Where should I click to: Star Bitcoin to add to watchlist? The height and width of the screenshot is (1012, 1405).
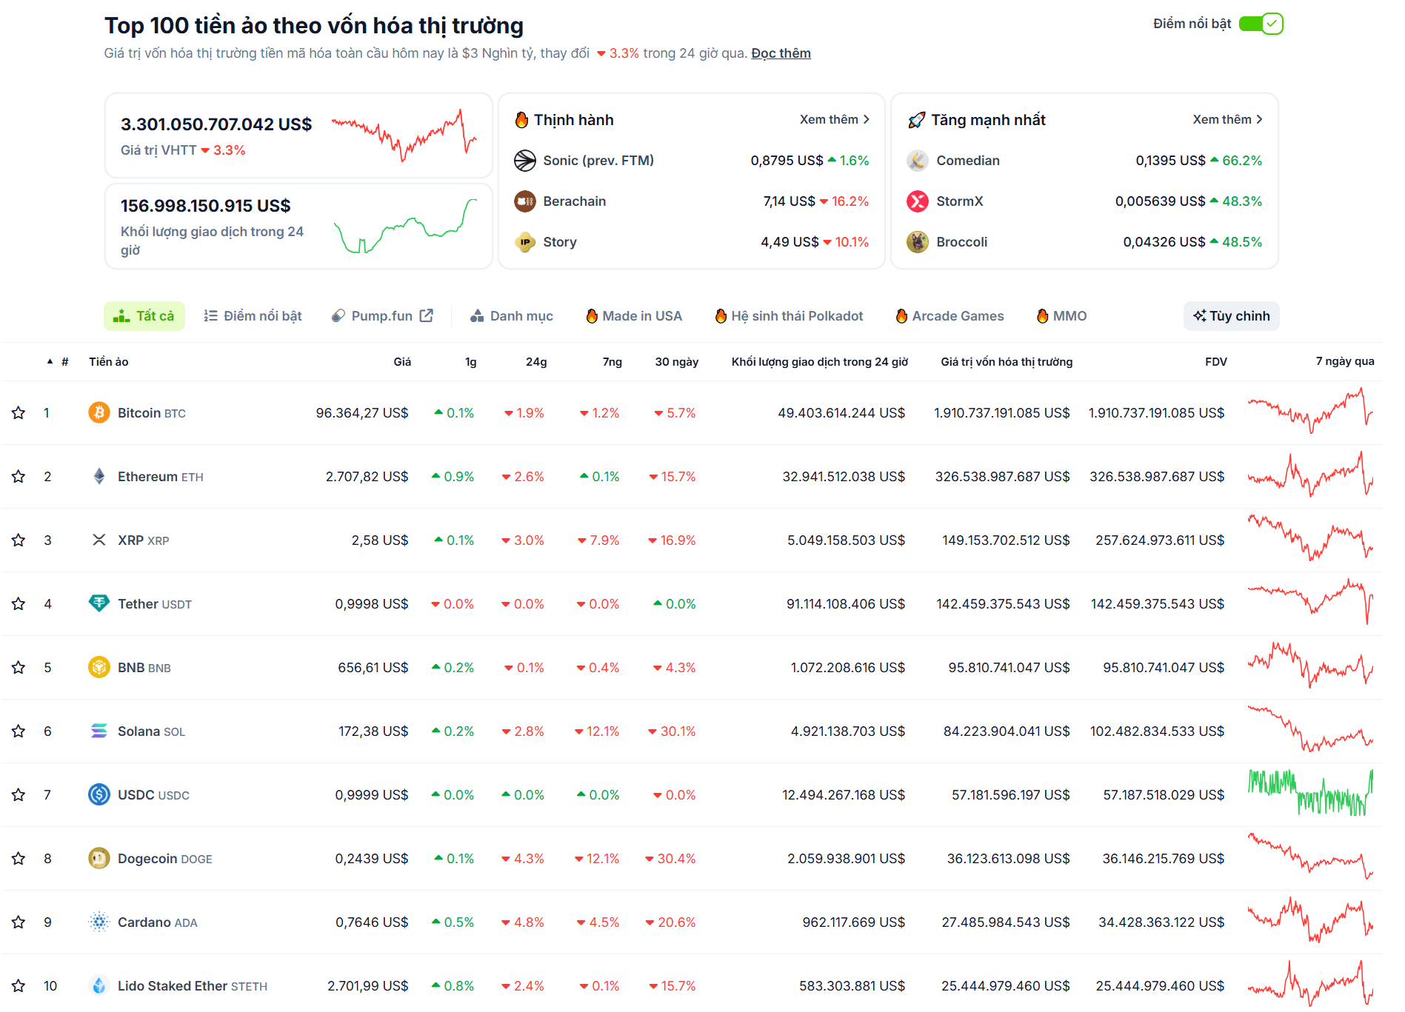click(x=19, y=412)
